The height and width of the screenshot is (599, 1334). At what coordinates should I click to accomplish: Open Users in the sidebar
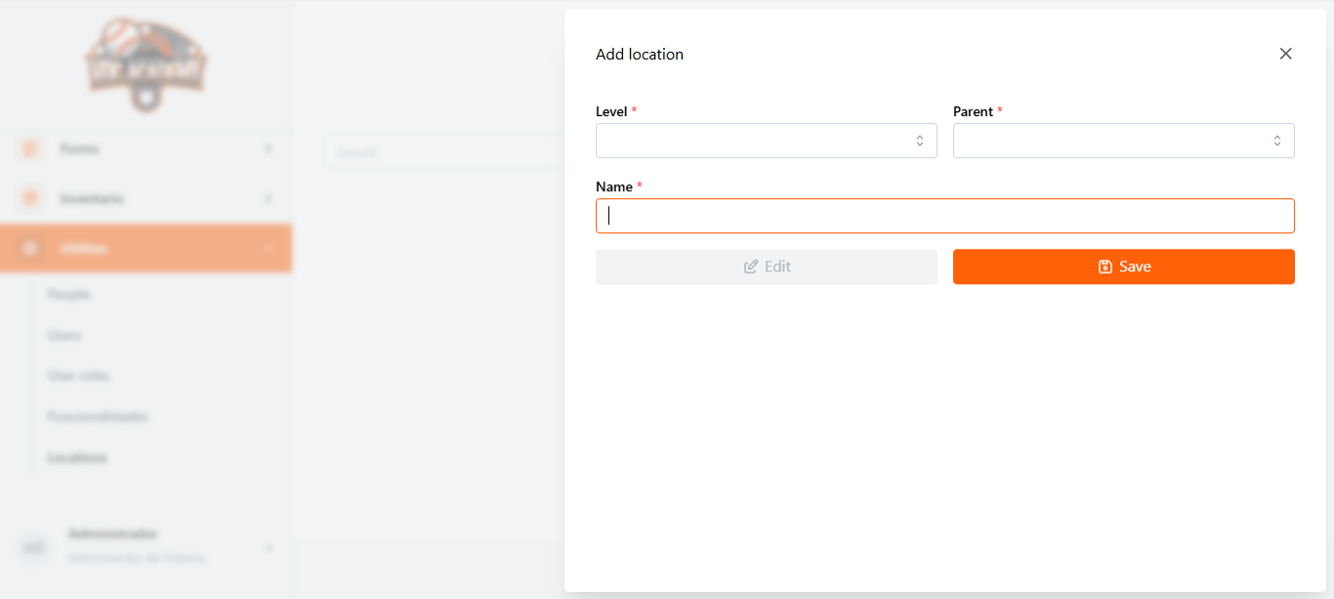(64, 336)
